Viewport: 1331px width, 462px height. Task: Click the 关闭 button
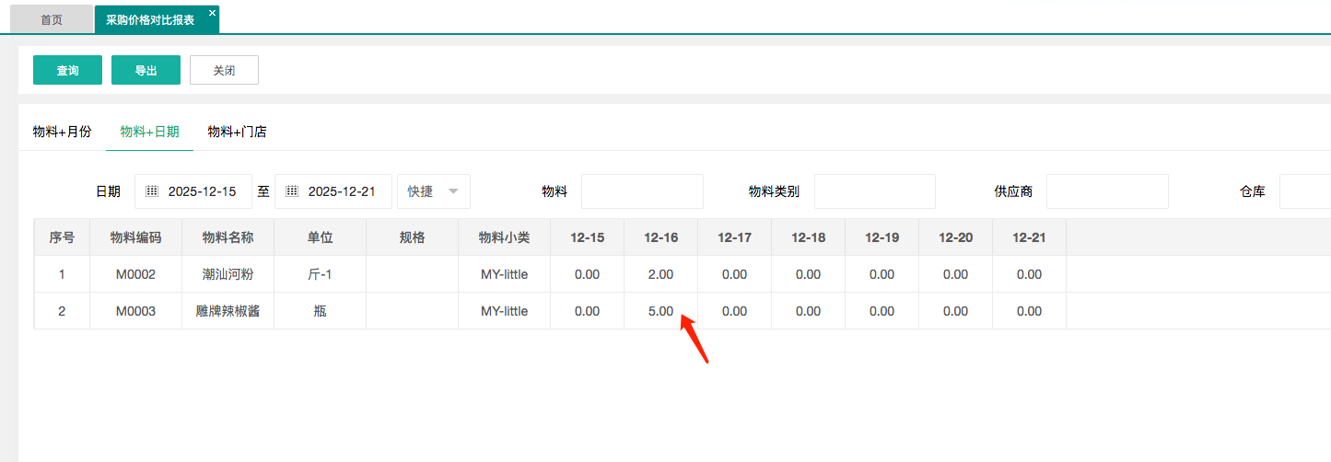[x=224, y=70]
